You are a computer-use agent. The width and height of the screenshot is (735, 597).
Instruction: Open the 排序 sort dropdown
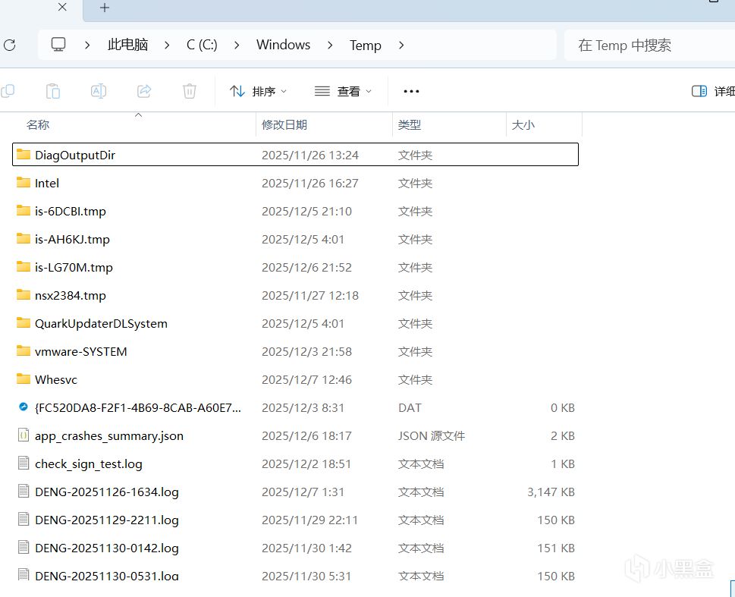258,92
